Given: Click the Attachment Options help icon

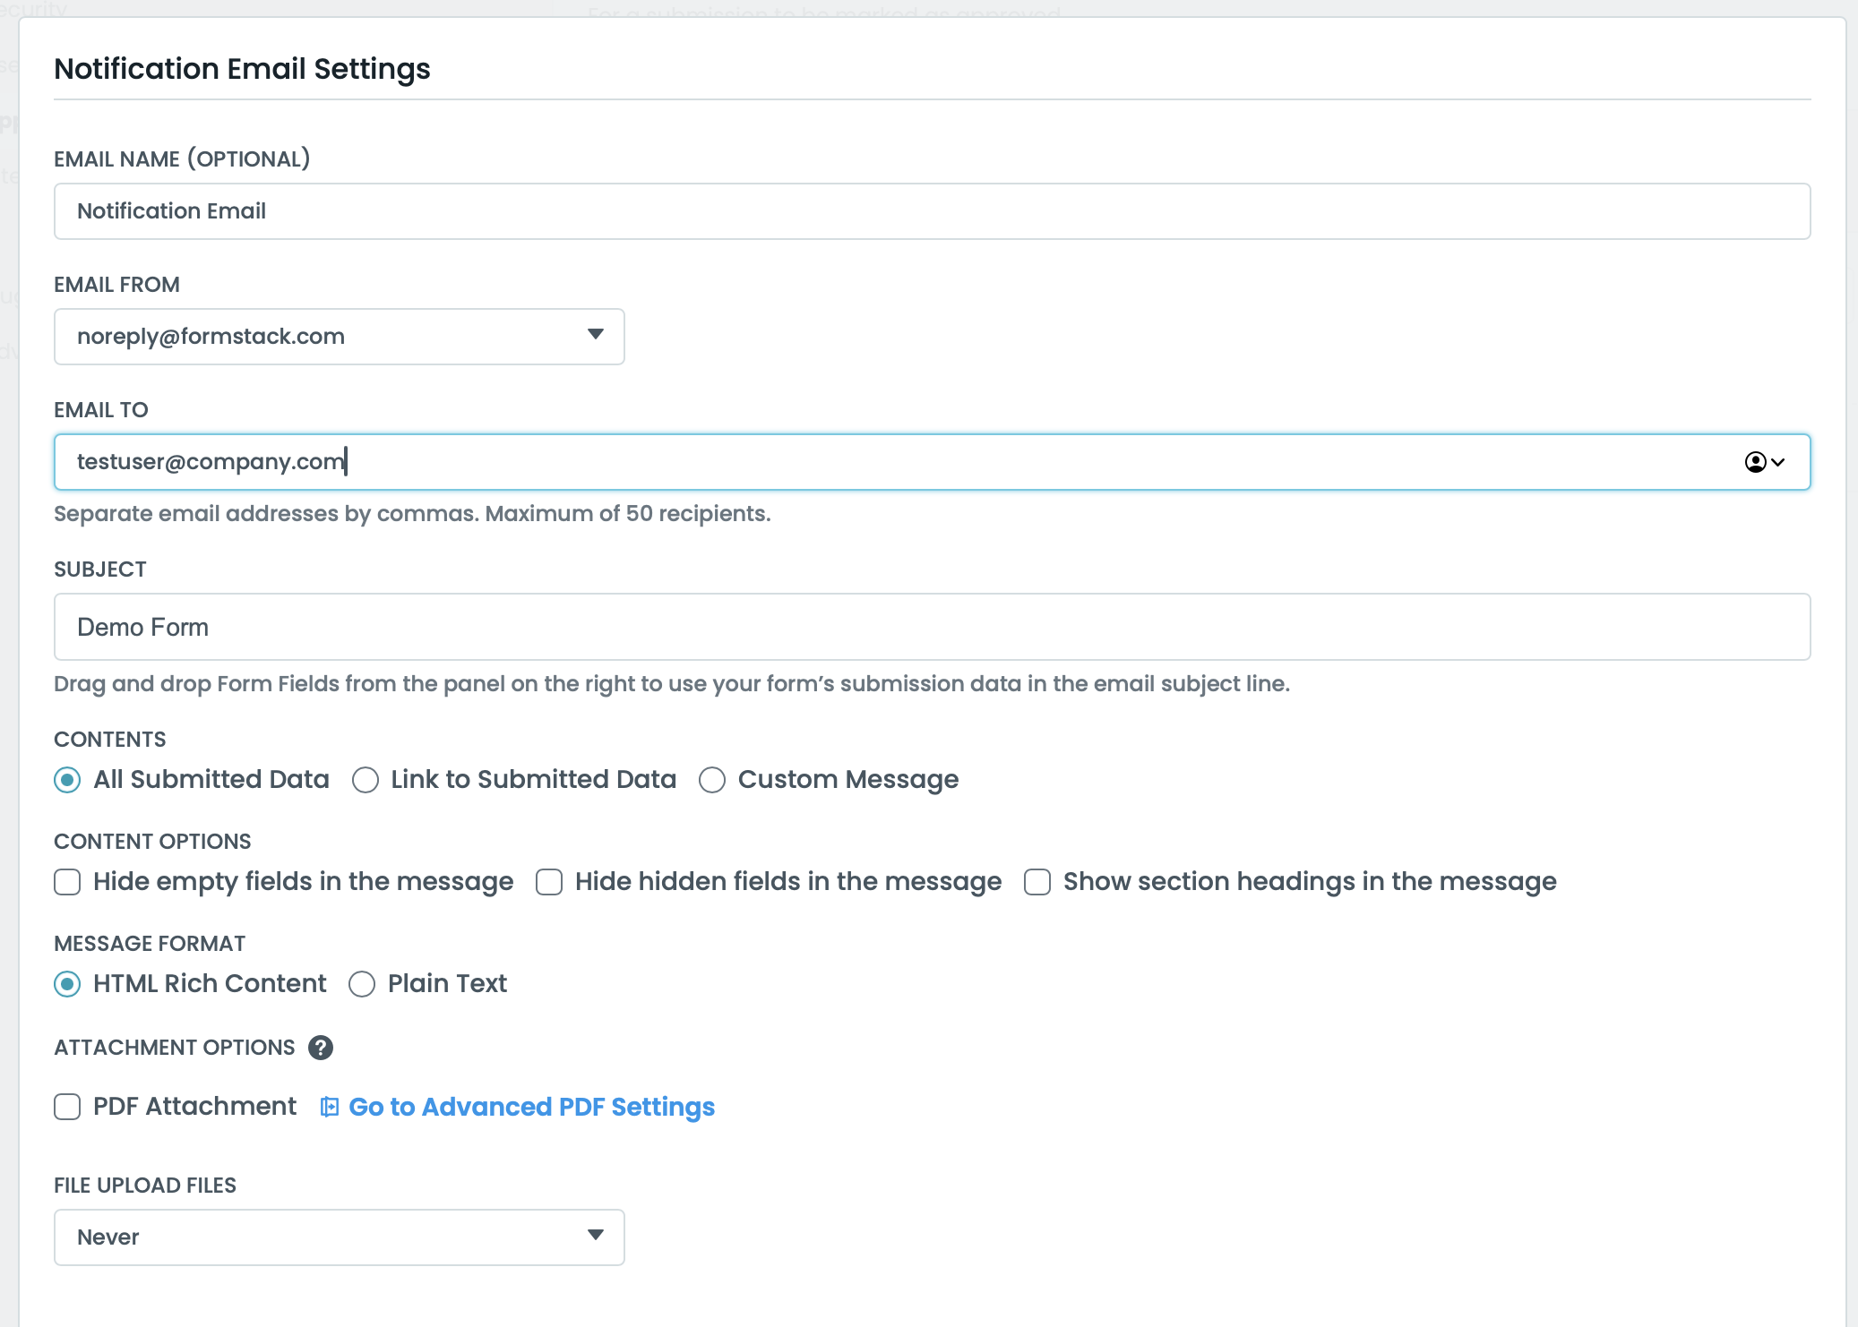Looking at the screenshot, I should tap(321, 1048).
